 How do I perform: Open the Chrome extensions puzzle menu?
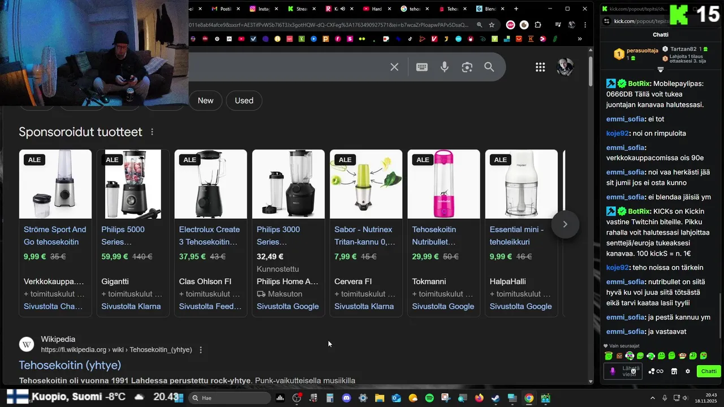pos(538,25)
